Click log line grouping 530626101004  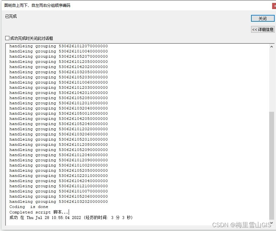coord(58,51)
